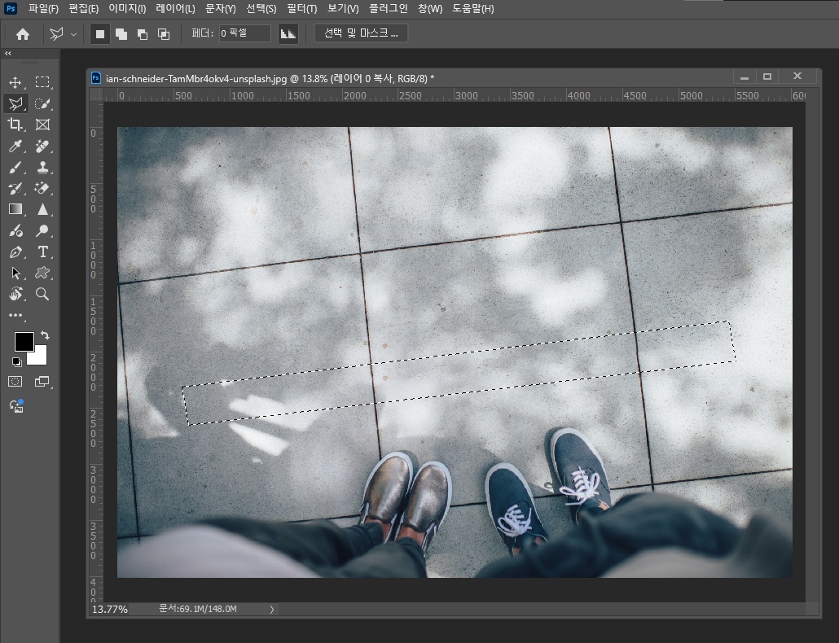The height and width of the screenshot is (643, 839).
Task: Select the Move tool
Action: [15, 82]
